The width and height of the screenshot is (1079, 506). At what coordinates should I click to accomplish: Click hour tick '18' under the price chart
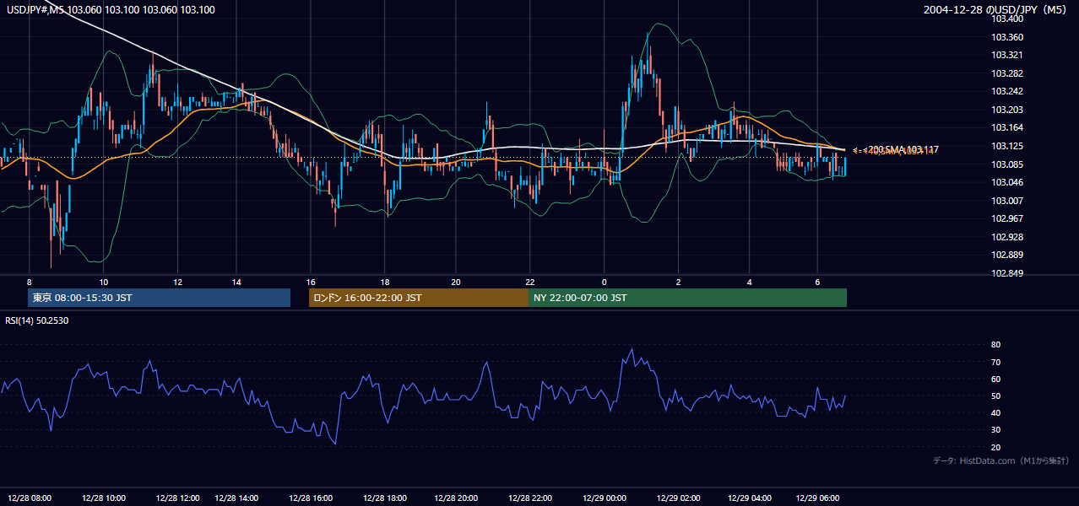point(384,282)
